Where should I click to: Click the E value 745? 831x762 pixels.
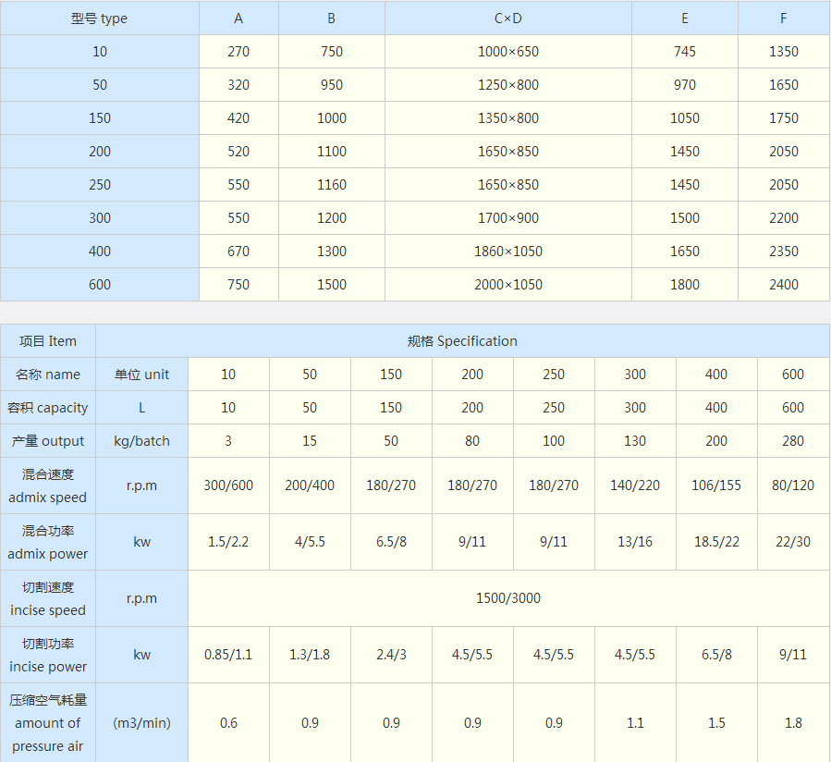684,52
